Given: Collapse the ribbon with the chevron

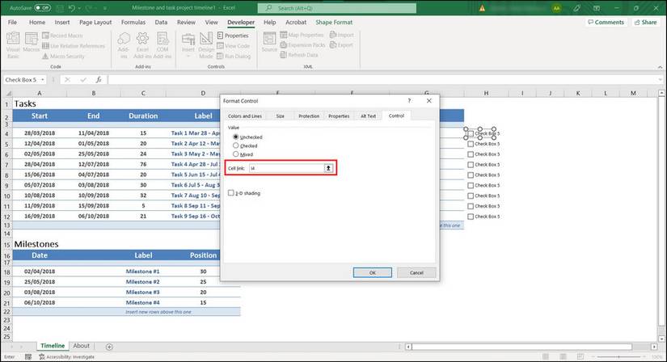Looking at the screenshot, I should [x=660, y=67].
